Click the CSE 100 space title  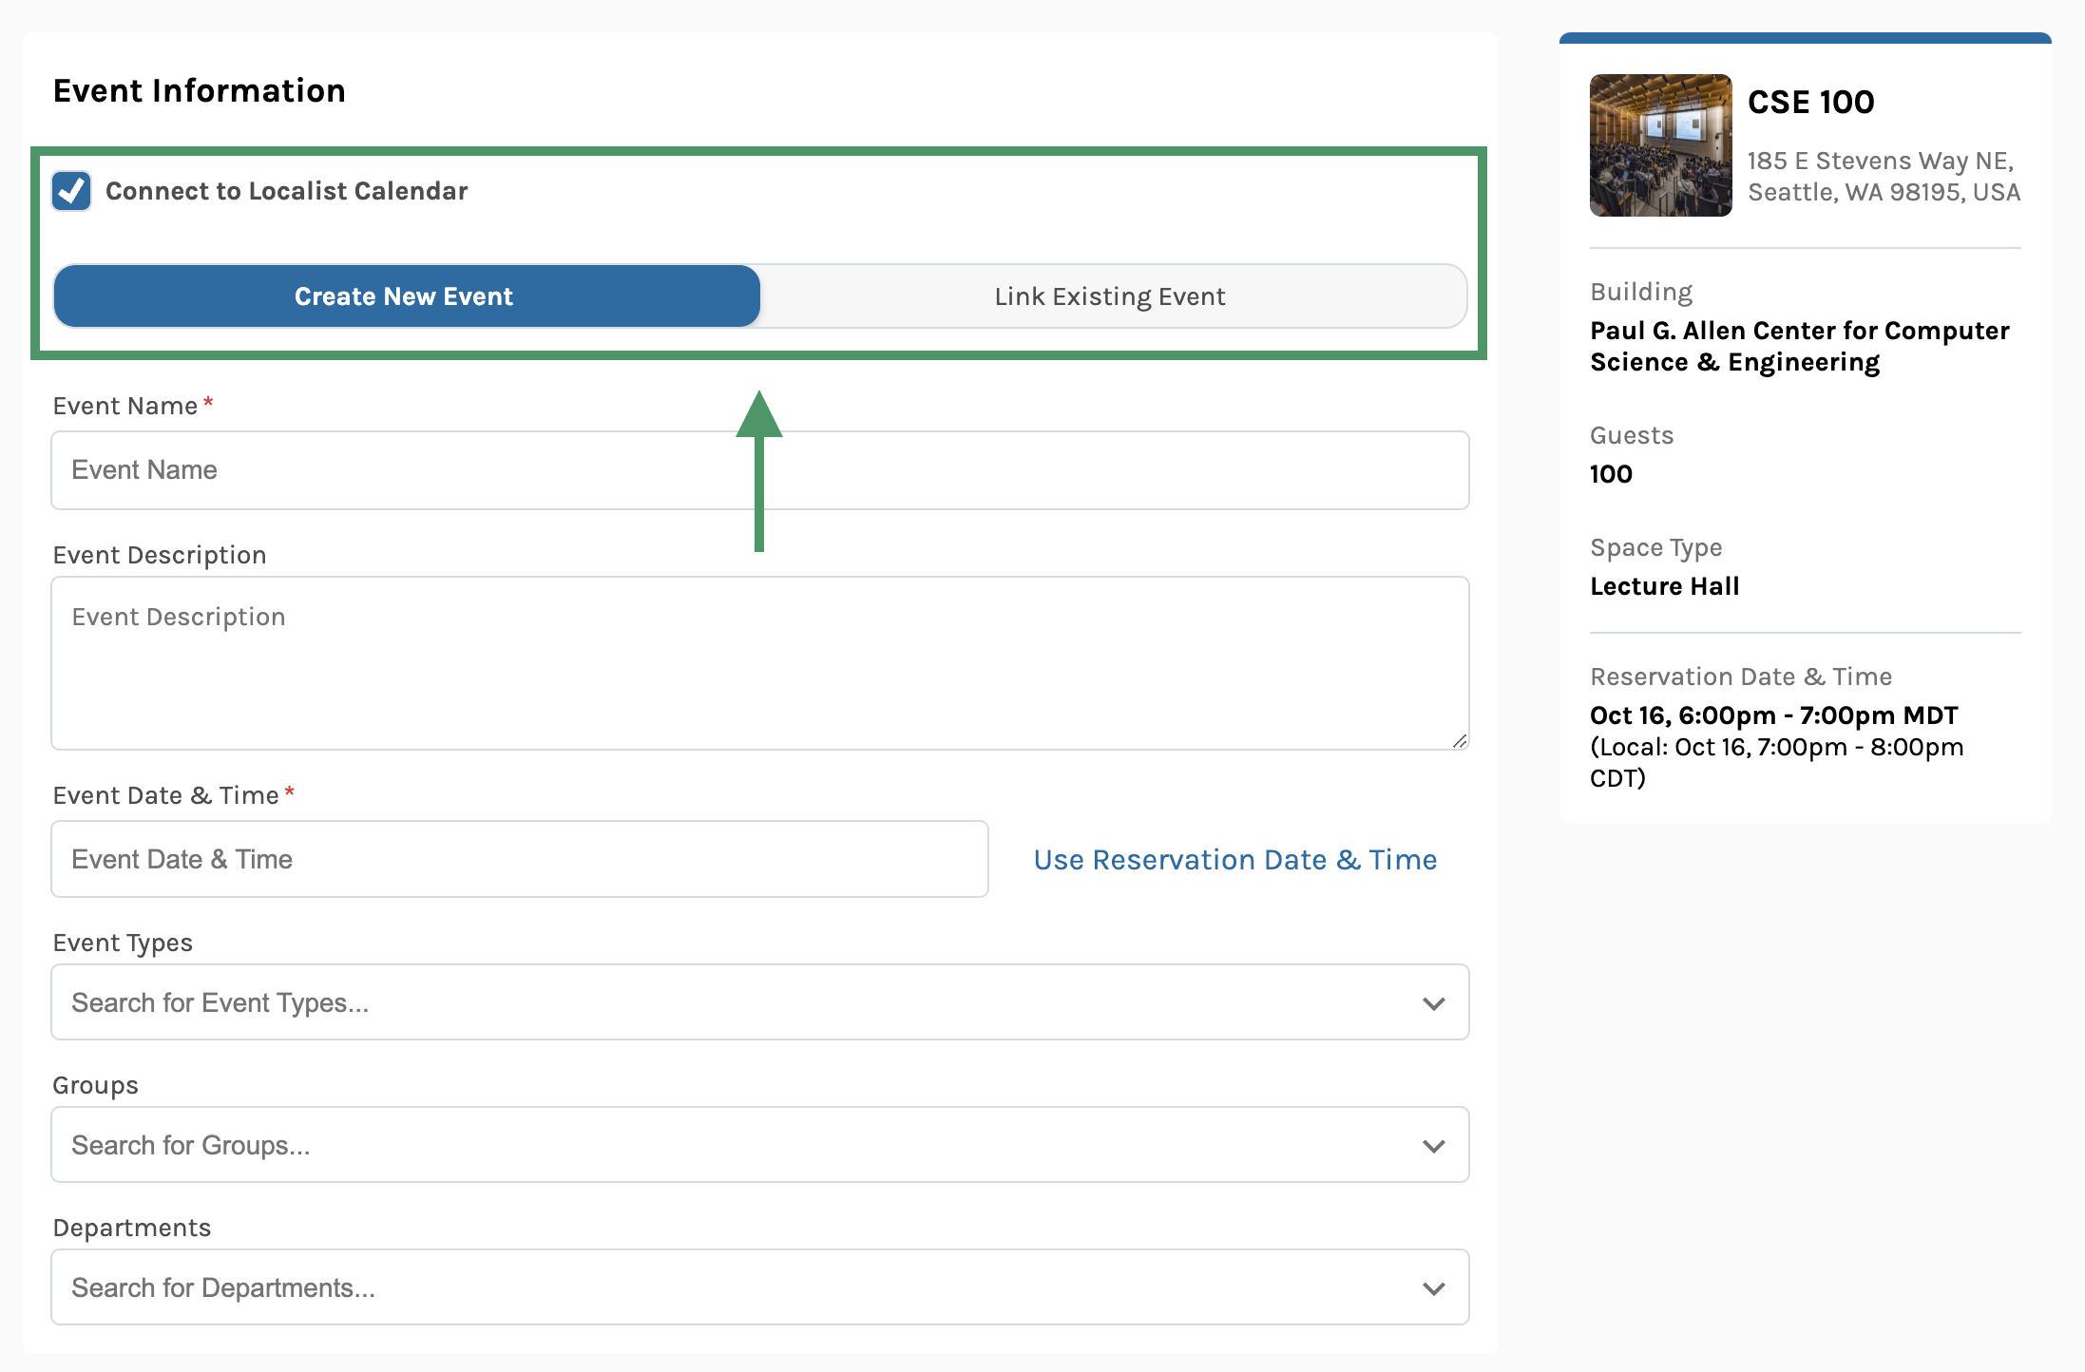click(1810, 103)
